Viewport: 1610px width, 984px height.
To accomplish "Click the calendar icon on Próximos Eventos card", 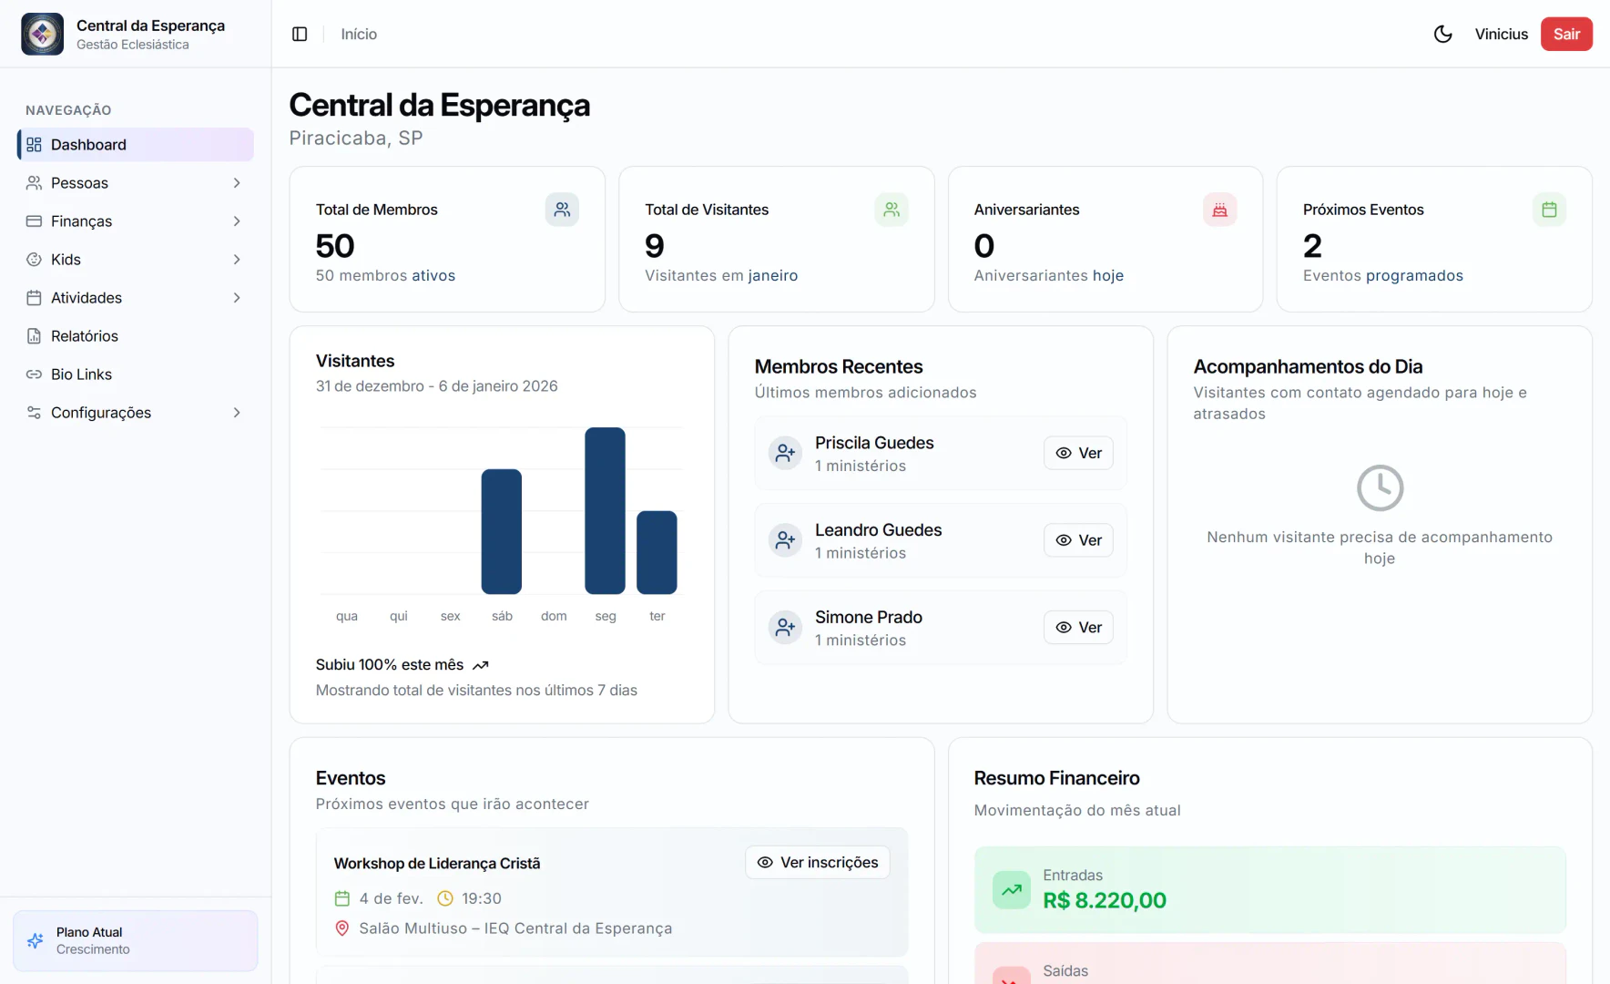I will coord(1549,209).
